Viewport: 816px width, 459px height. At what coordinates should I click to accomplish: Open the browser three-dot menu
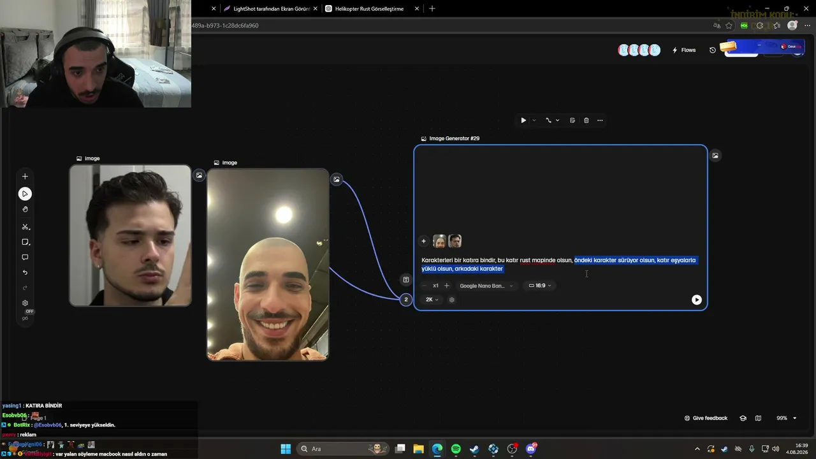[x=807, y=25]
